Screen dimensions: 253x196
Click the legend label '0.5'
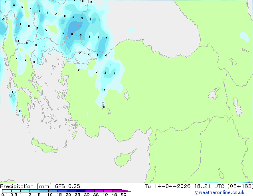click(14, 194)
